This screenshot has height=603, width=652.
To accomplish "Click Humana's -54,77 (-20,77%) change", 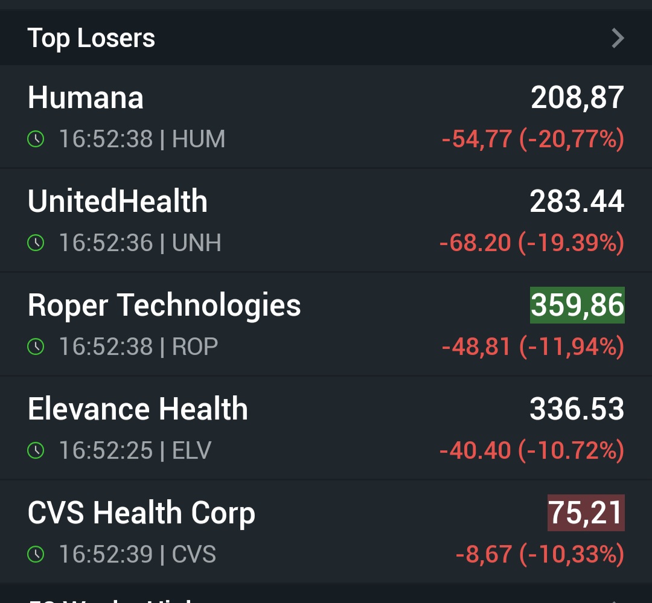I will point(532,139).
